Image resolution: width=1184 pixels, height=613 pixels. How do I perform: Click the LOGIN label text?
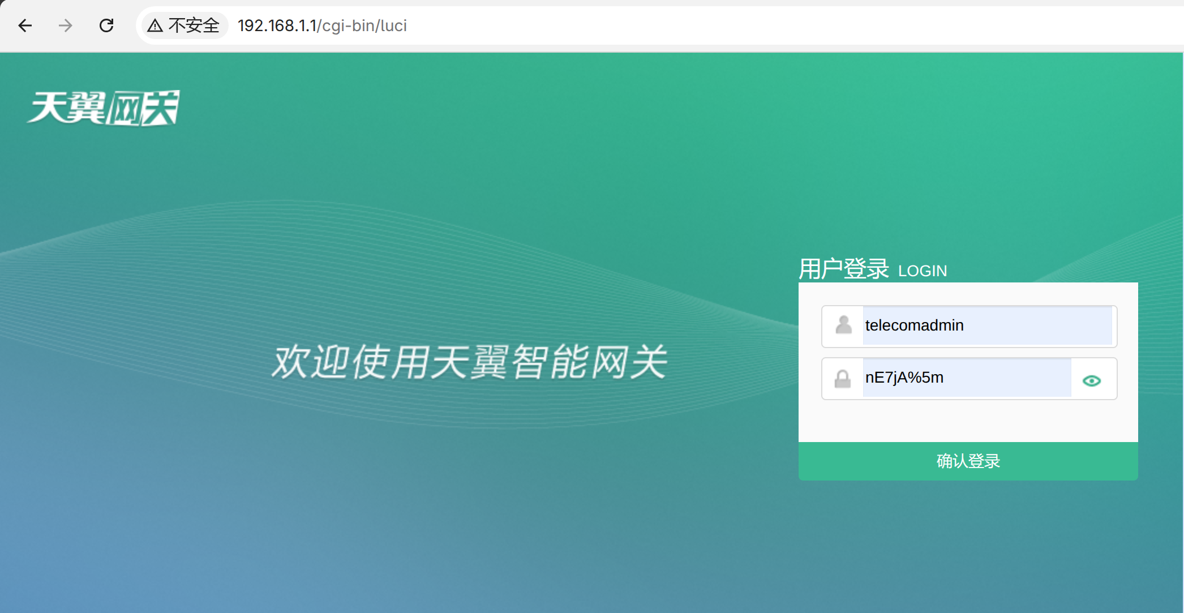click(x=922, y=271)
